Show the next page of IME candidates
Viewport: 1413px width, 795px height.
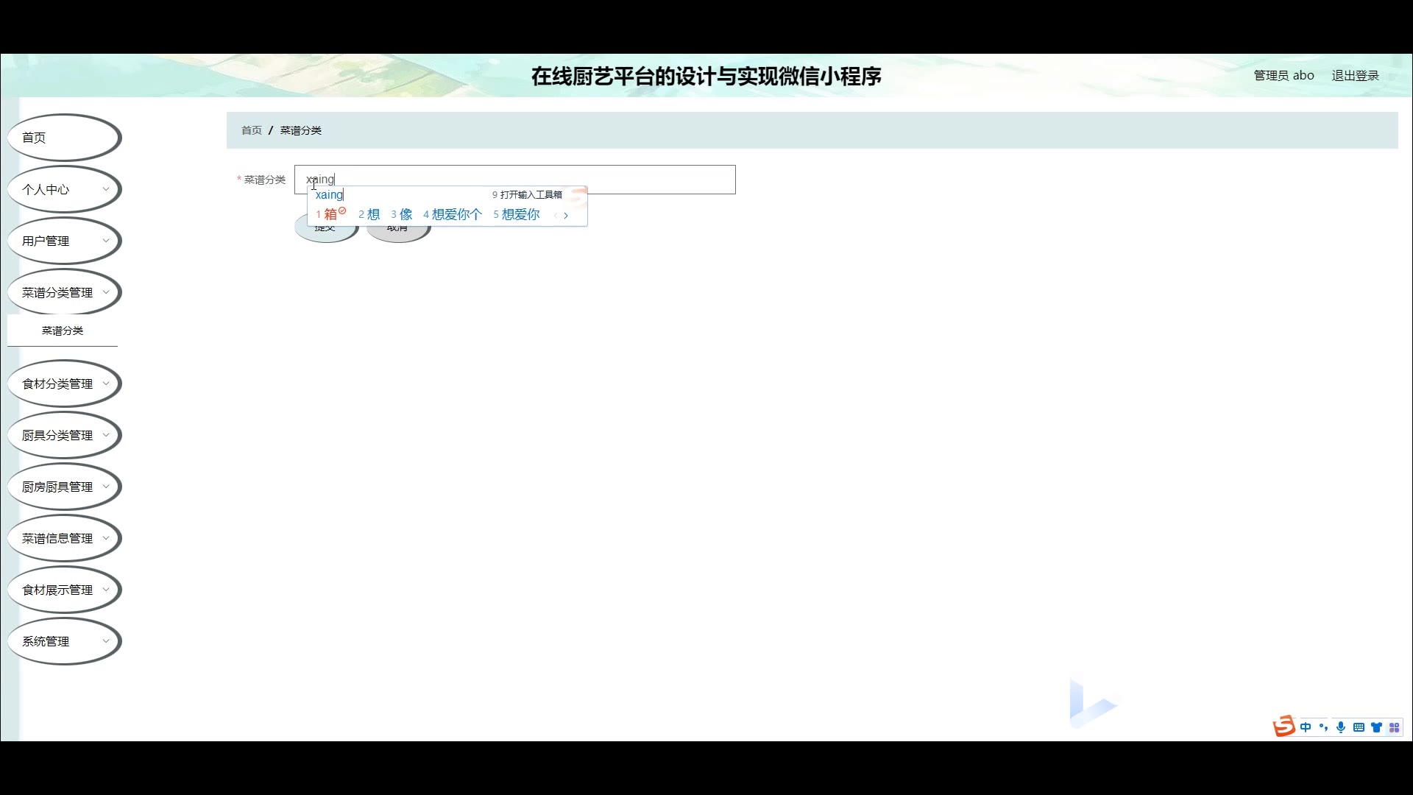(x=566, y=216)
